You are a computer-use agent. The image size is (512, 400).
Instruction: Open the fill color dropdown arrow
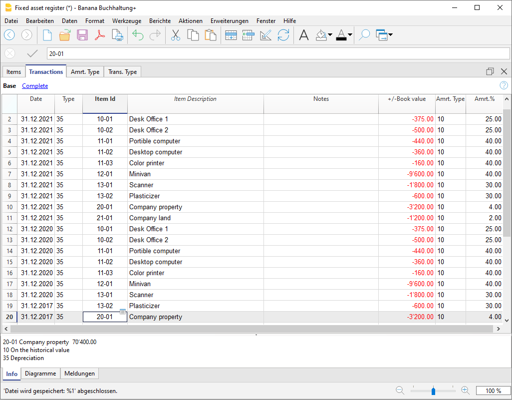point(330,35)
